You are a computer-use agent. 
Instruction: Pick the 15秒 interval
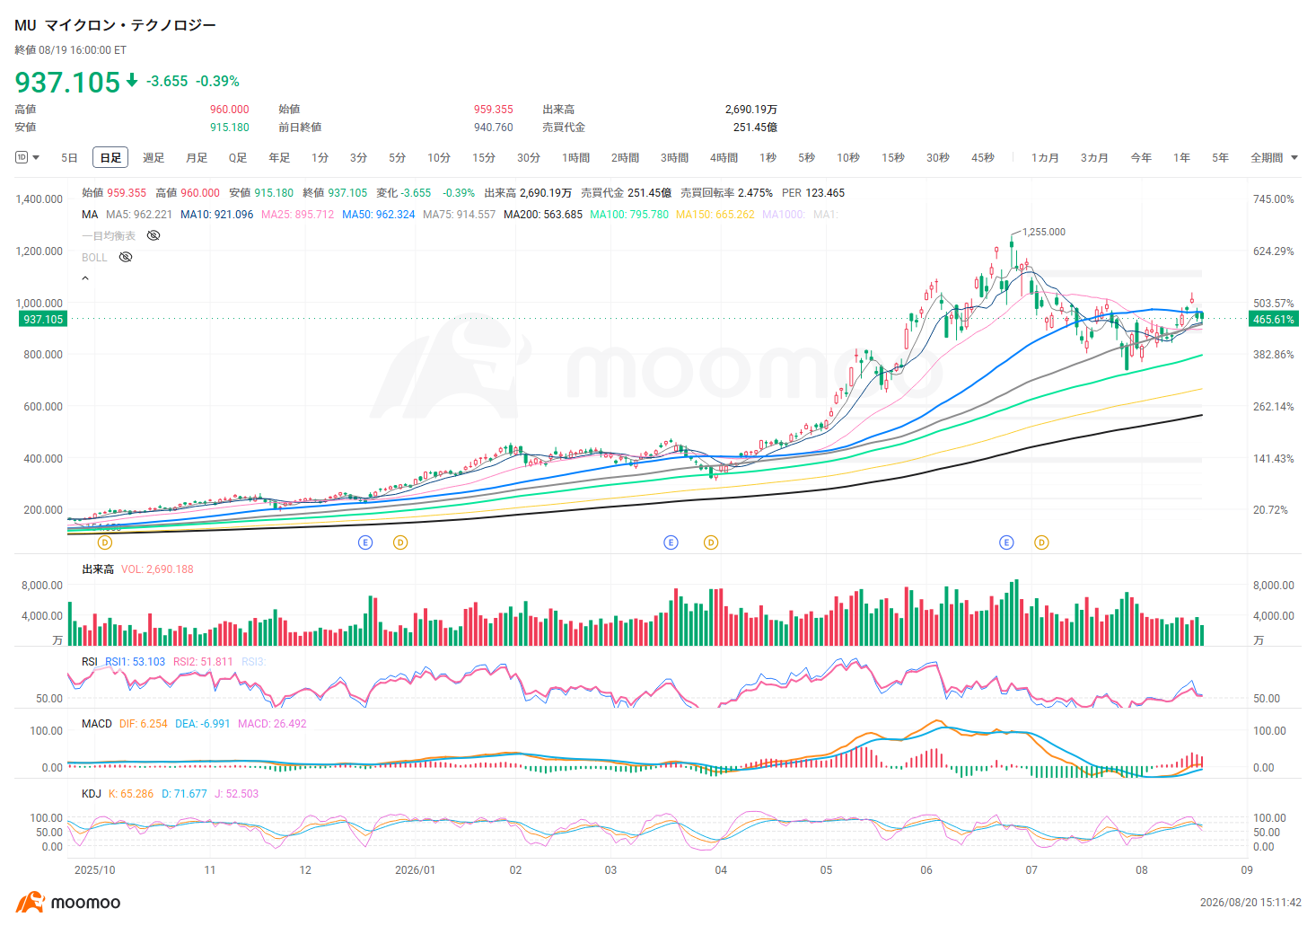pos(893,158)
